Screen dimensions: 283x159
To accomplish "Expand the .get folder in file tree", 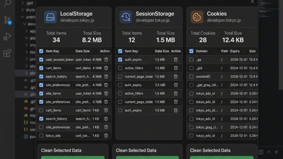I will tap(23, 3).
